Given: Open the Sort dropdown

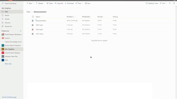Looking at the screenshot, I should [x=163, y=3].
